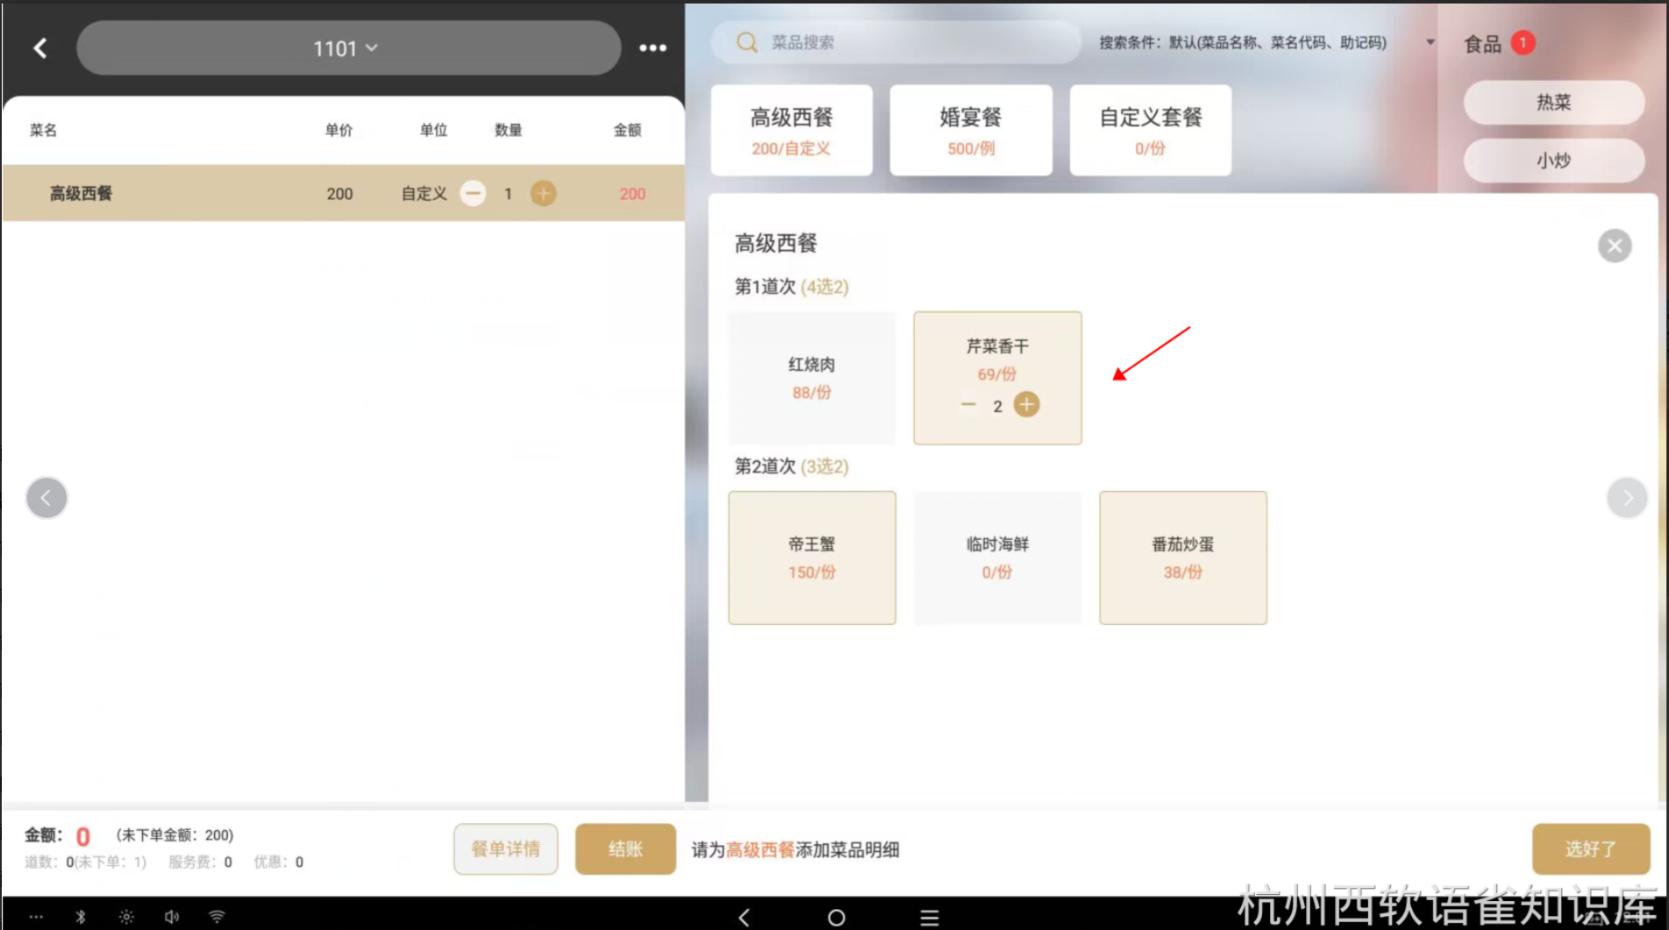Click the 自定义 unit in order row
This screenshot has width=1669, height=930.
[x=424, y=194]
